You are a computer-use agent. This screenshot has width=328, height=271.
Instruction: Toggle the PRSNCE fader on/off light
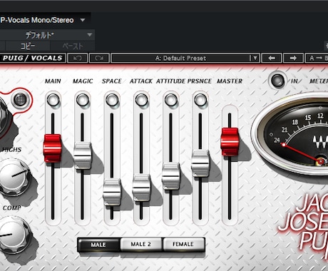pos(200,100)
